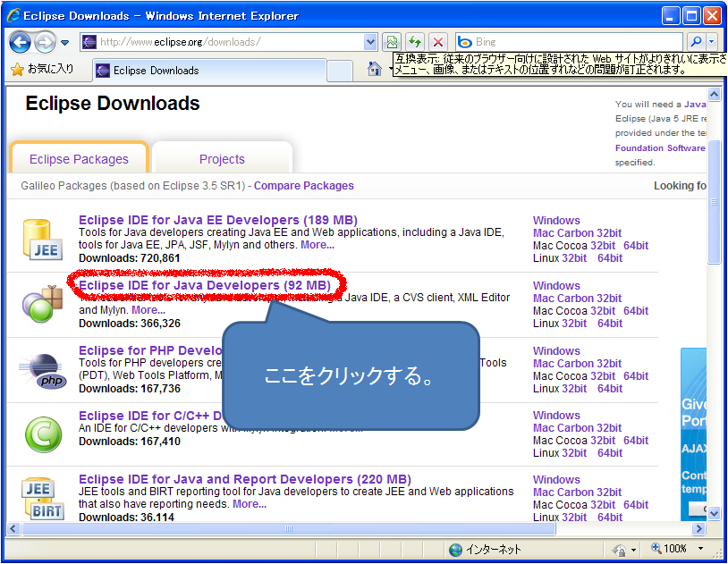Toggle the Compatibility View icon

[x=392, y=42]
